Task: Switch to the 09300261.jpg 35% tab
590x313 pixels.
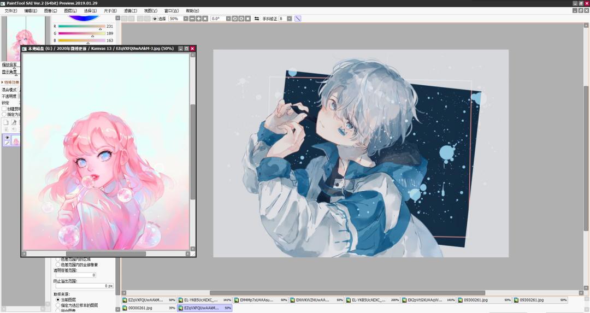Action: [149, 308]
